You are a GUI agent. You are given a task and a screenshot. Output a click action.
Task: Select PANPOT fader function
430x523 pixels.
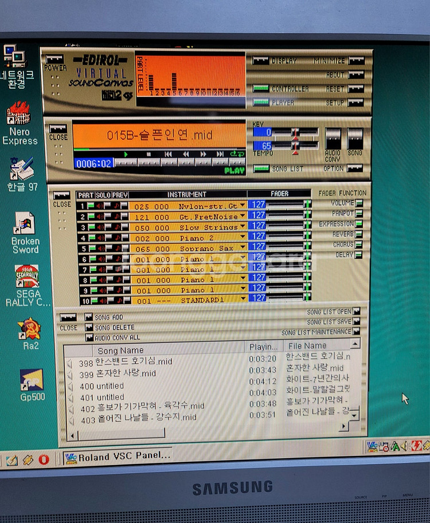pos(359,214)
